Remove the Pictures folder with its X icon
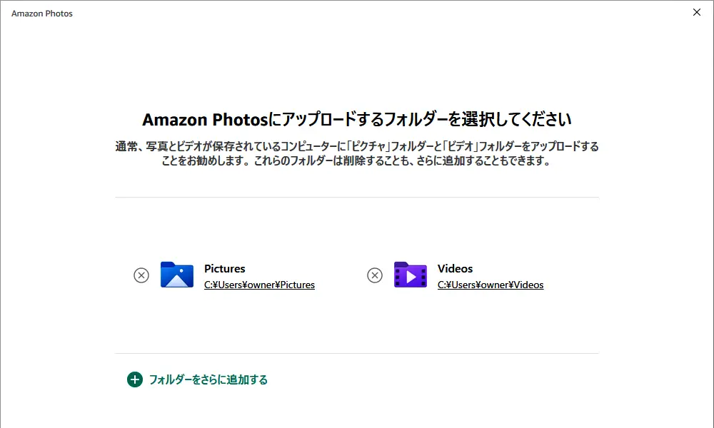 point(141,275)
